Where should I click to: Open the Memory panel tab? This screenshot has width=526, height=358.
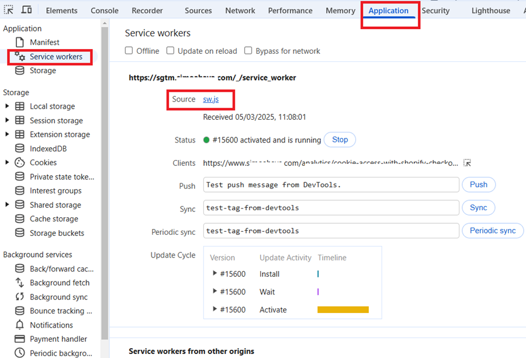[340, 10]
